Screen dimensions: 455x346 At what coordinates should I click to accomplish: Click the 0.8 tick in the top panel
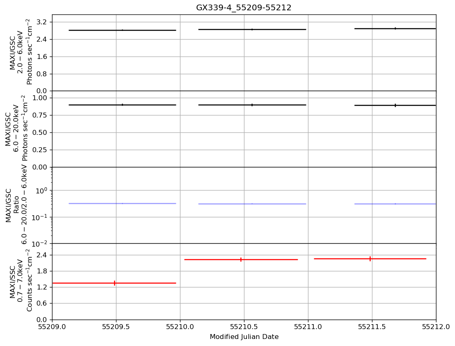coord(43,74)
